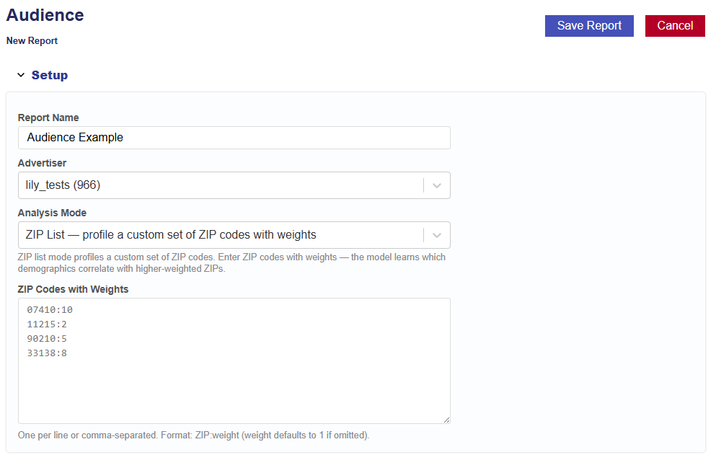Screen dimensions: 716x460
Task: Cancel the new report
Action: pos(674,26)
